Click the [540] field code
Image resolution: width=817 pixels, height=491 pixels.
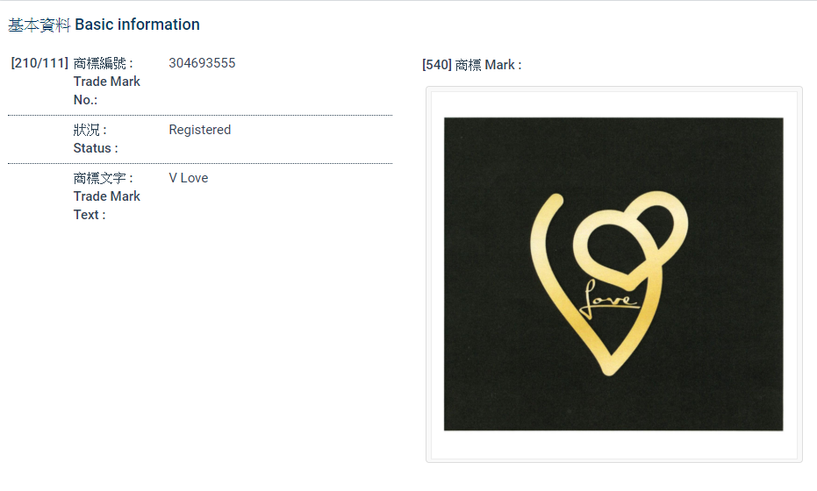437,65
